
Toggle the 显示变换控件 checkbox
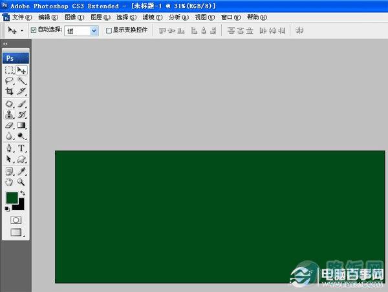click(109, 30)
